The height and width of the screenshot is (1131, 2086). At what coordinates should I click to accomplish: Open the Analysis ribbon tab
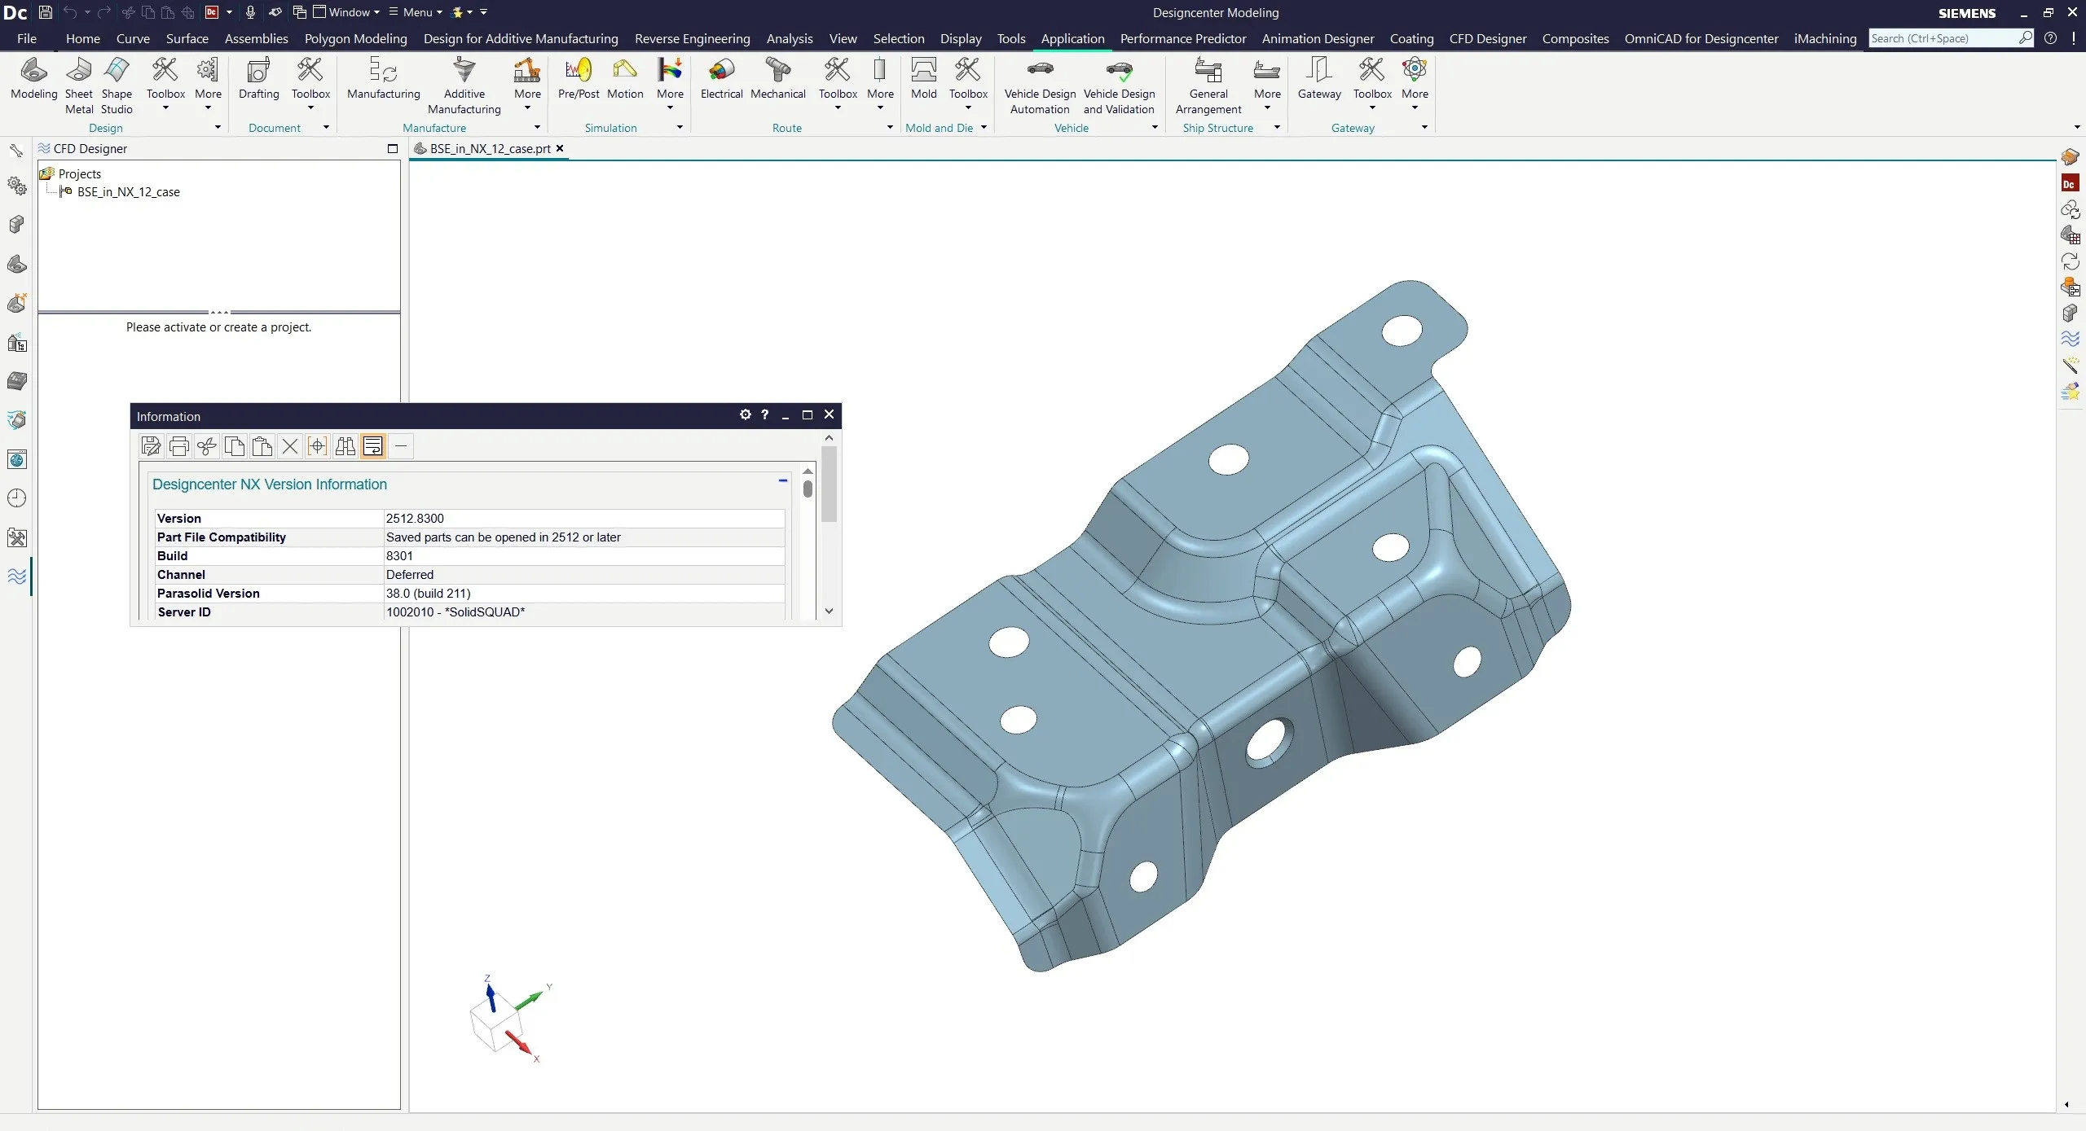pyautogui.click(x=789, y=38)
